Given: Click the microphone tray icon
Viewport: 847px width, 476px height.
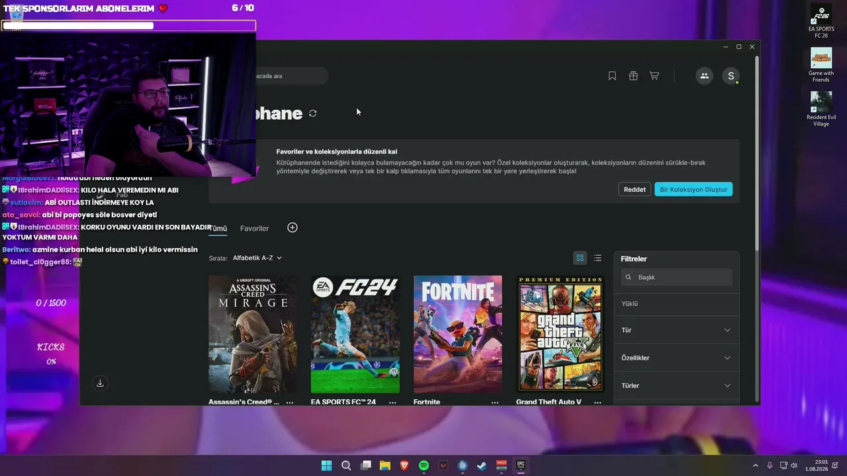Looking at the screenshot, I should [770, 465].
